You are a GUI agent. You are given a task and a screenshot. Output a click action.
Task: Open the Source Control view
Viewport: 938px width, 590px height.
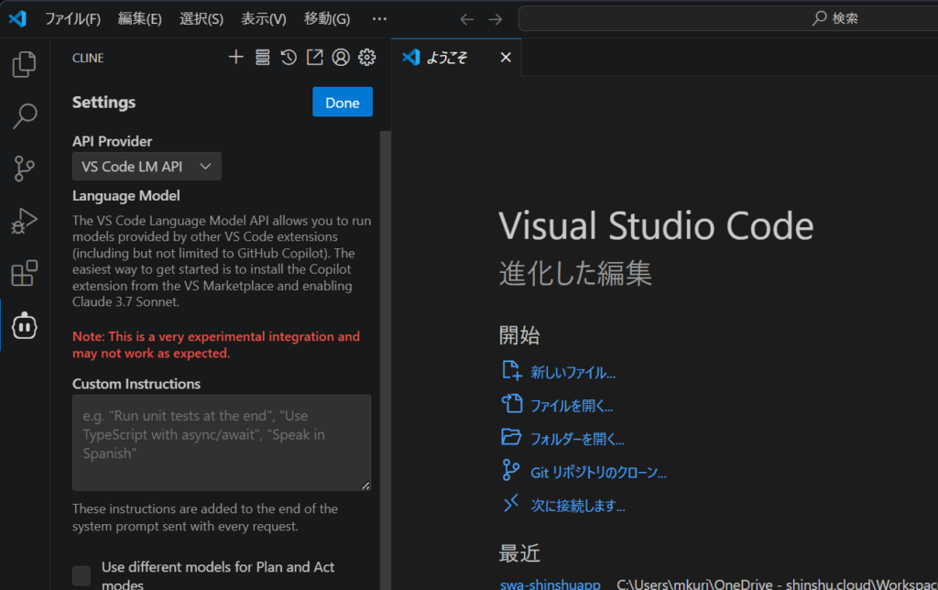pyautogui.click(x=24, y=169)
